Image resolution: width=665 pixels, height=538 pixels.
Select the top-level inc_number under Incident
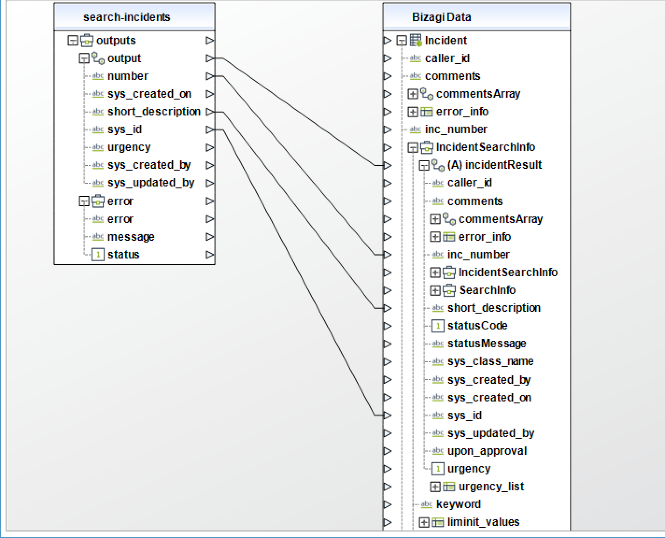456,129
